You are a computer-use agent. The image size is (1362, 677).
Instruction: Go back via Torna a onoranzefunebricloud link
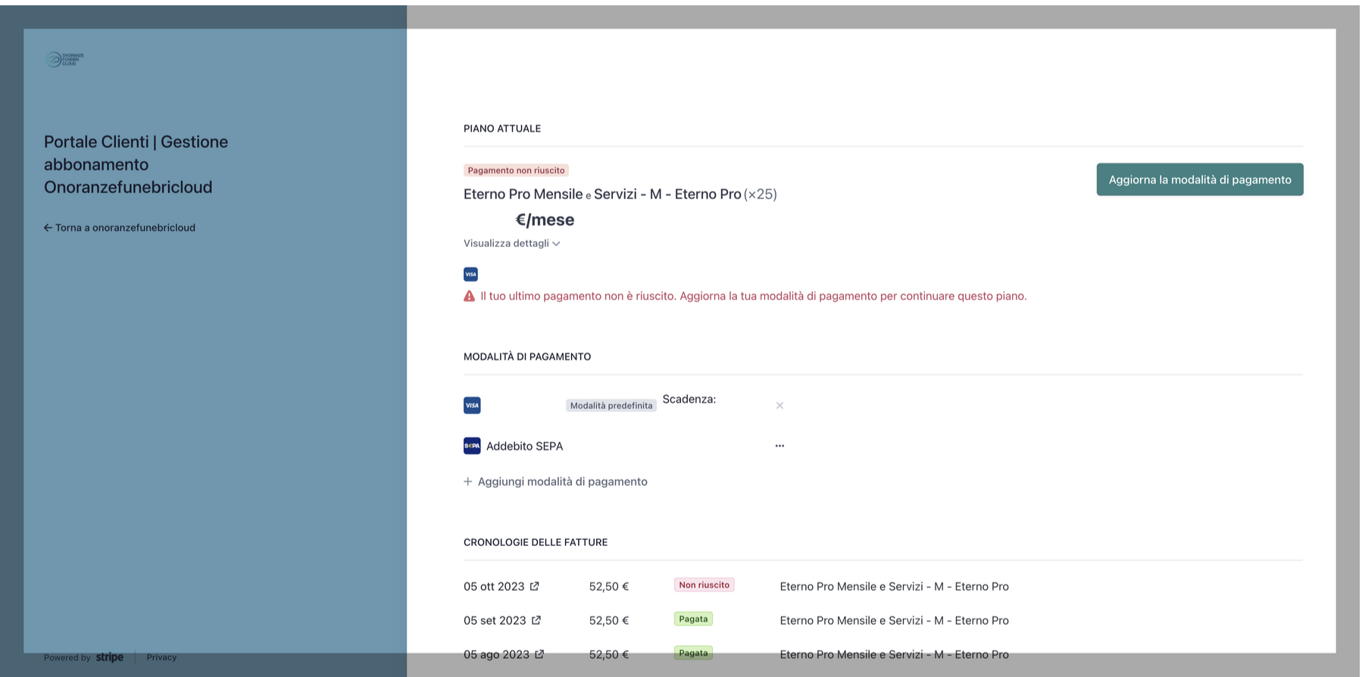click(x=125, y=228)
